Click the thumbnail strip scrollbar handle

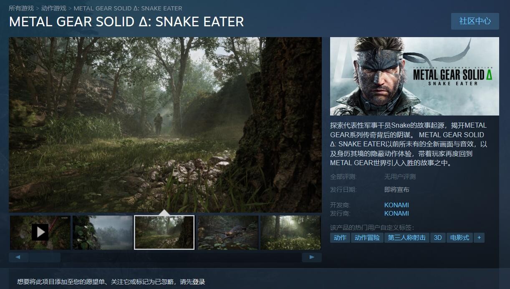click(x=45, y=257)
